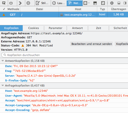Switch to the Cookies tab

[x=34, y=28]
